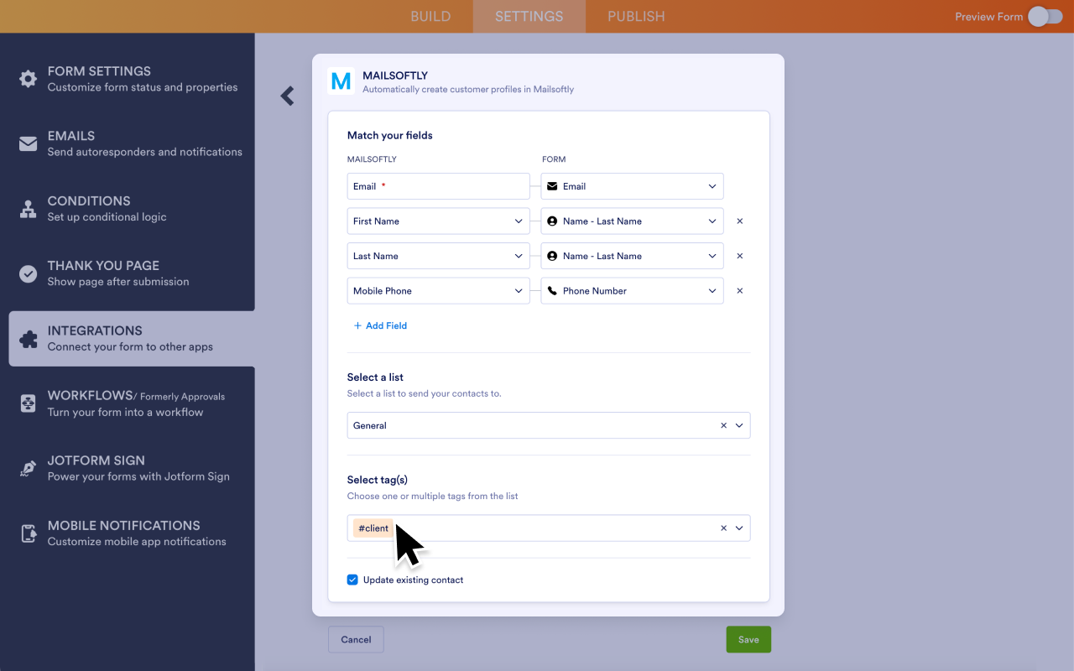Collapse the panel using the left-pointing chevron
1074x671 pixels.
pyautogui.click(x=287, y=96)
